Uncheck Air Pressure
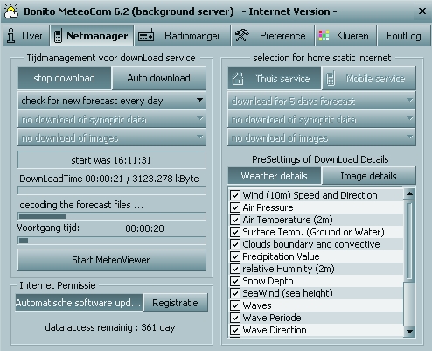This screenshot has height=351, width=432. click(235, 207)
